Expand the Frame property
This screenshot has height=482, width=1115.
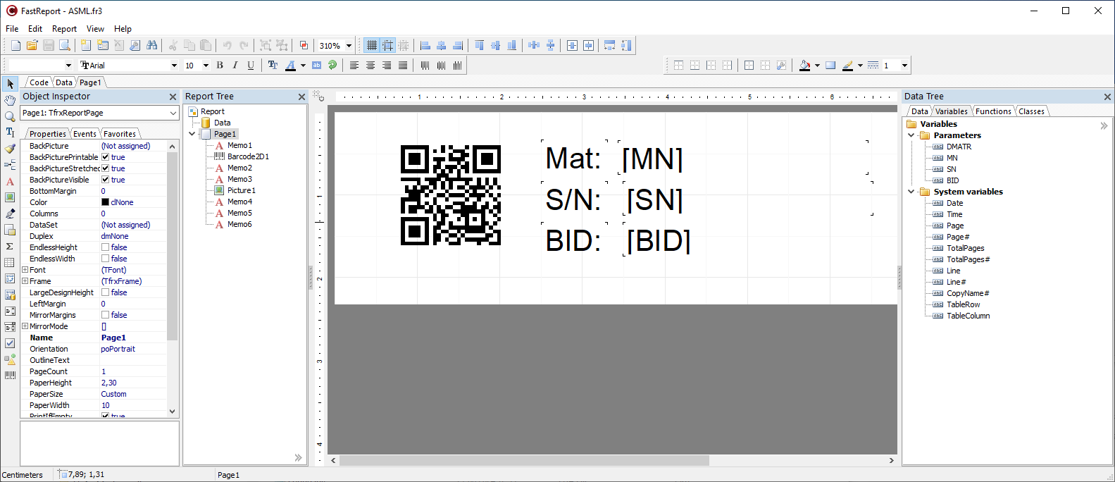click(25, 281)
